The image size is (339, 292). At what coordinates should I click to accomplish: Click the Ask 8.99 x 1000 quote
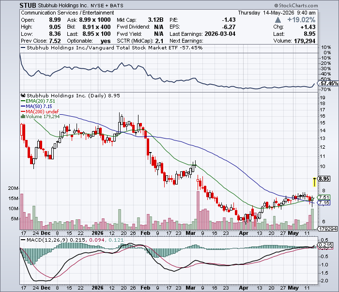point(95,20)
